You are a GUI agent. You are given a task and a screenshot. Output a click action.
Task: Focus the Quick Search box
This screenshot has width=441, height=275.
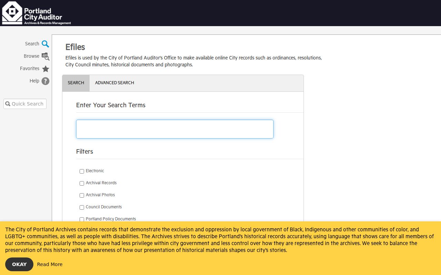coord(25,104)
